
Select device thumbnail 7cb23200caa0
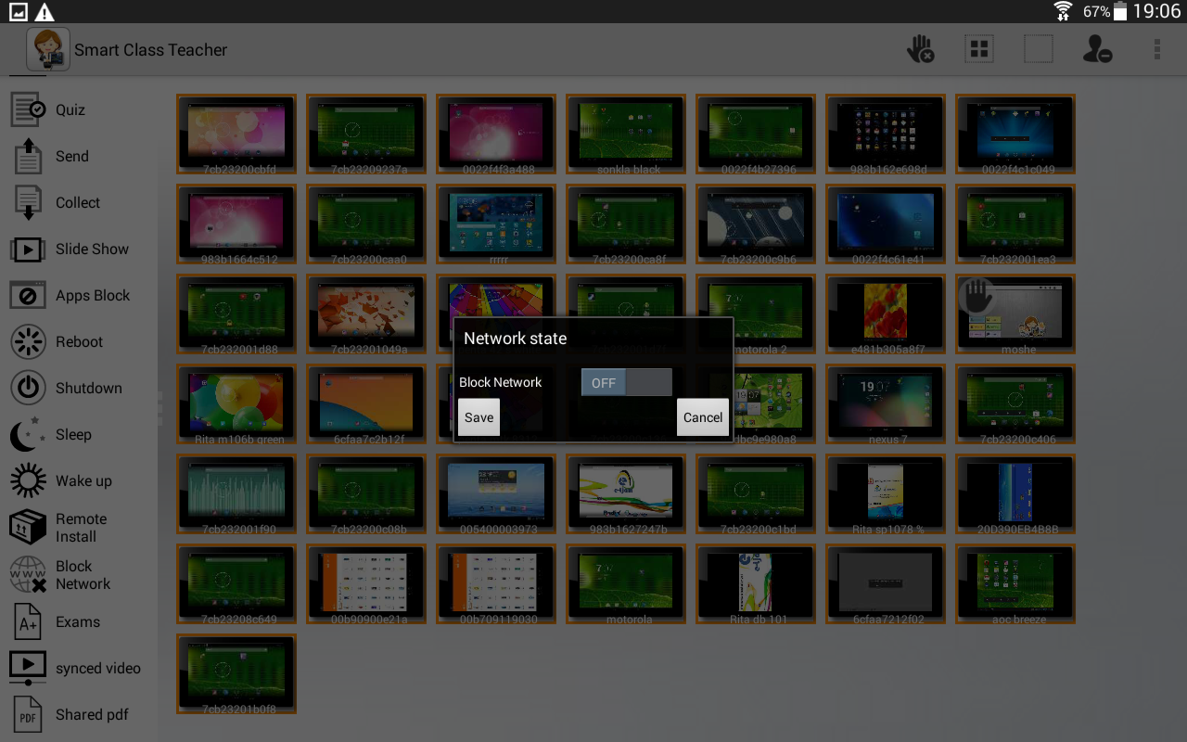366,224
